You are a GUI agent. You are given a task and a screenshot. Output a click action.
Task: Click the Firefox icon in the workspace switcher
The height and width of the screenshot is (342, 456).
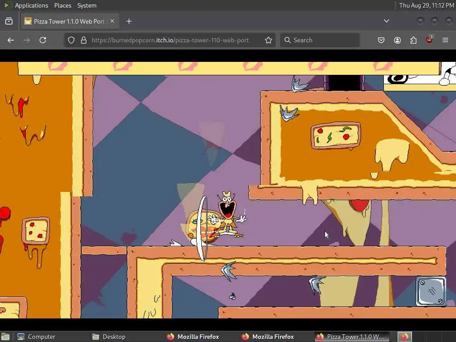[x=404, y=337]
